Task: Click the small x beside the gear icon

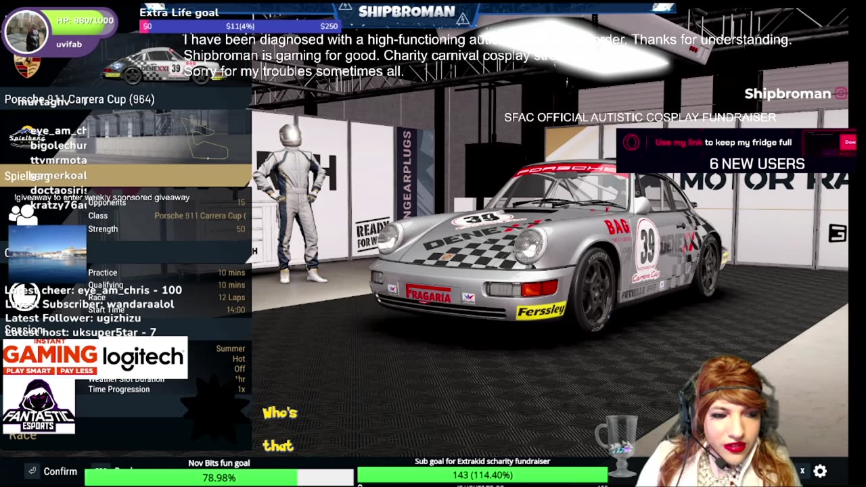Action: [802, 471]
